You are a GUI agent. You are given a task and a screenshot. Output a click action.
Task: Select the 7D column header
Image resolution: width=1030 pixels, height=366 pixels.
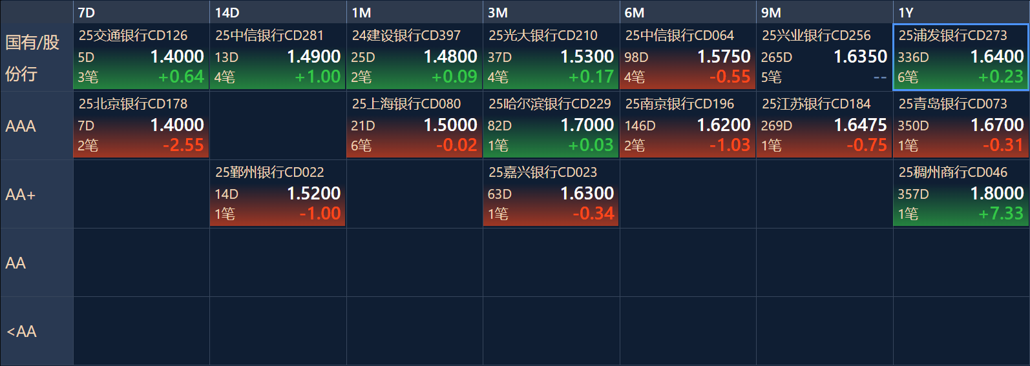[141, 12]
